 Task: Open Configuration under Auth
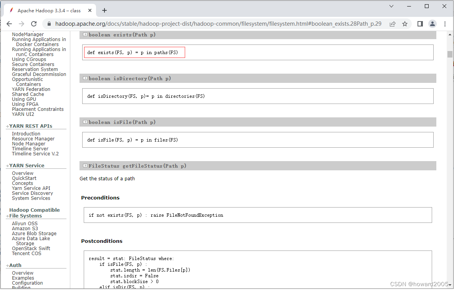point(27,283)
